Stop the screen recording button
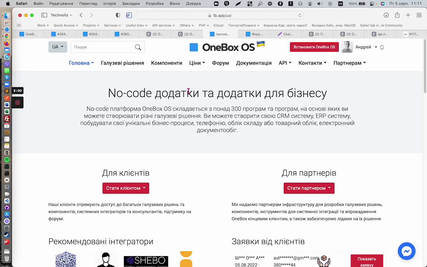Screen dimensions: 427x267 [17, 102]
